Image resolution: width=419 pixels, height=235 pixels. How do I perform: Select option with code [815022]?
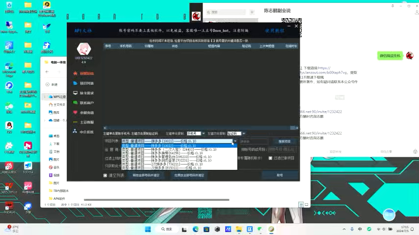click(179, 168)
